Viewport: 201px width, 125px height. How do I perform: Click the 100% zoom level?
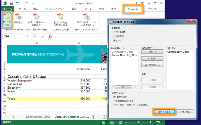pyautogui.click(x=157, y=122)
